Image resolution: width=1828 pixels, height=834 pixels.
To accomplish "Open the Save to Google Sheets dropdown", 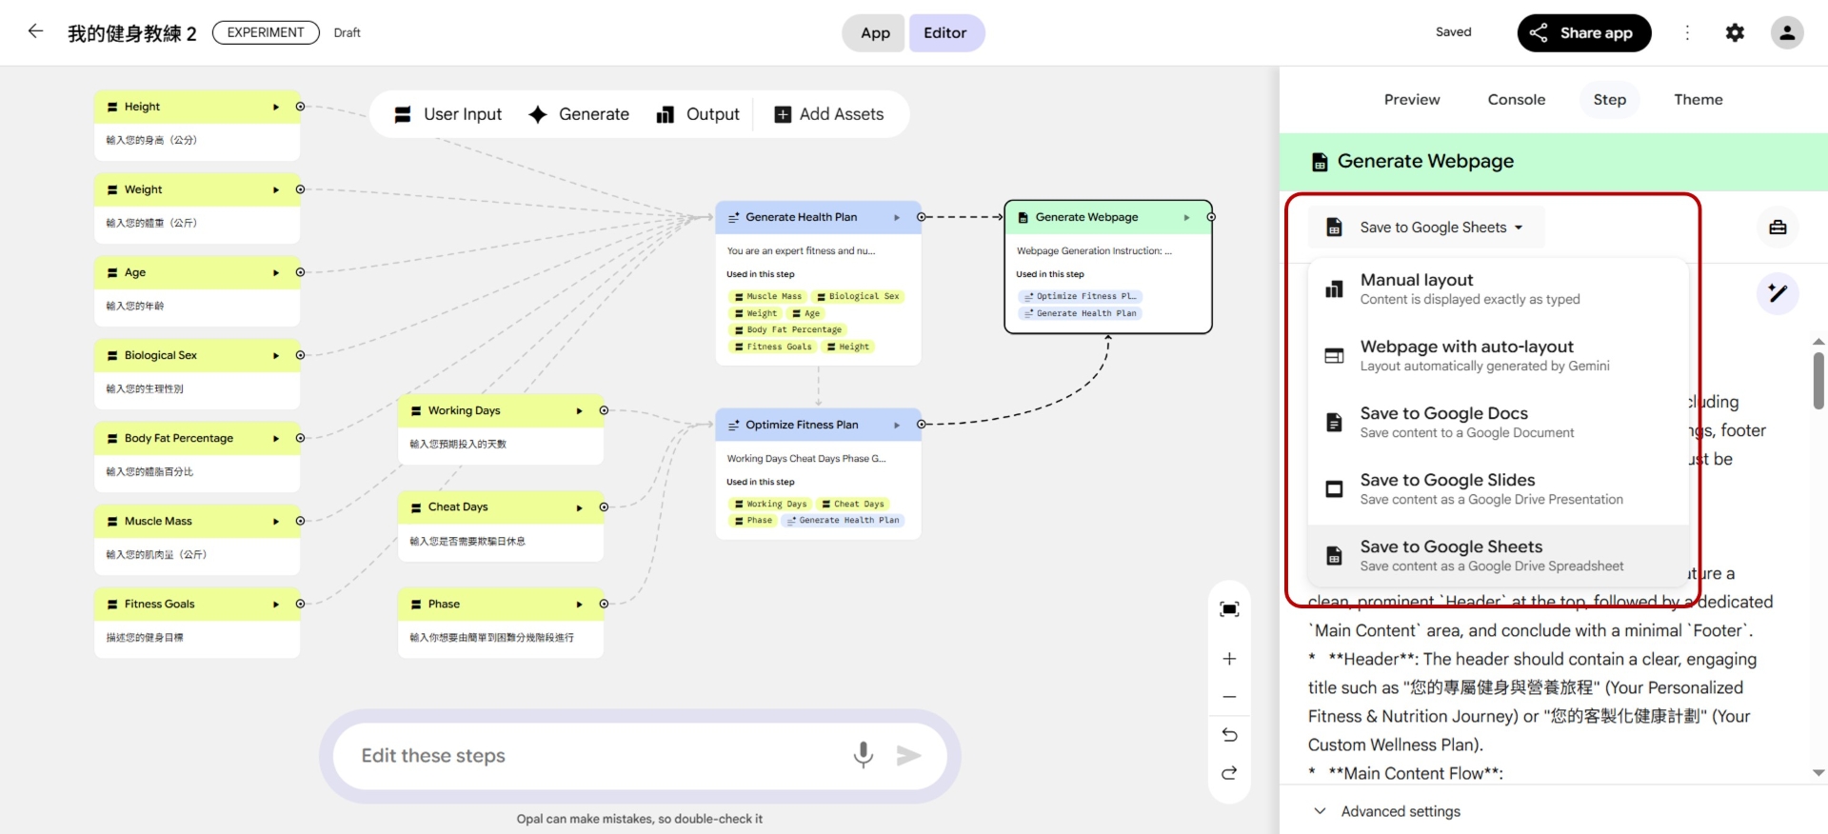I will pyautogui.click(x=1427, y=228).
